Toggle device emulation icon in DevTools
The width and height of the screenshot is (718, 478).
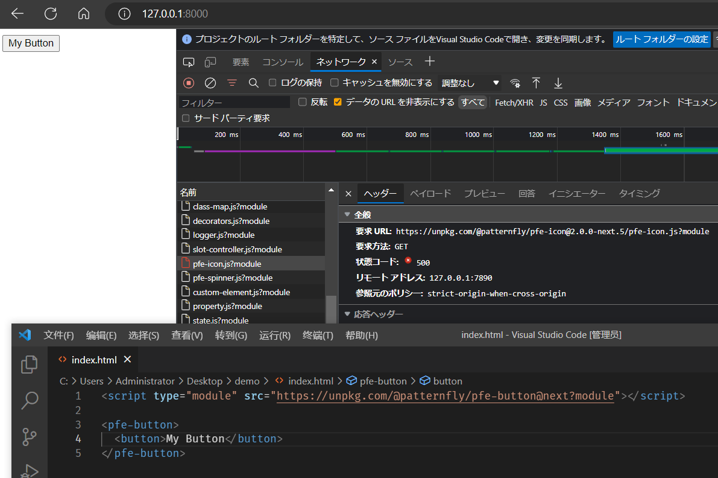point(210,62)
